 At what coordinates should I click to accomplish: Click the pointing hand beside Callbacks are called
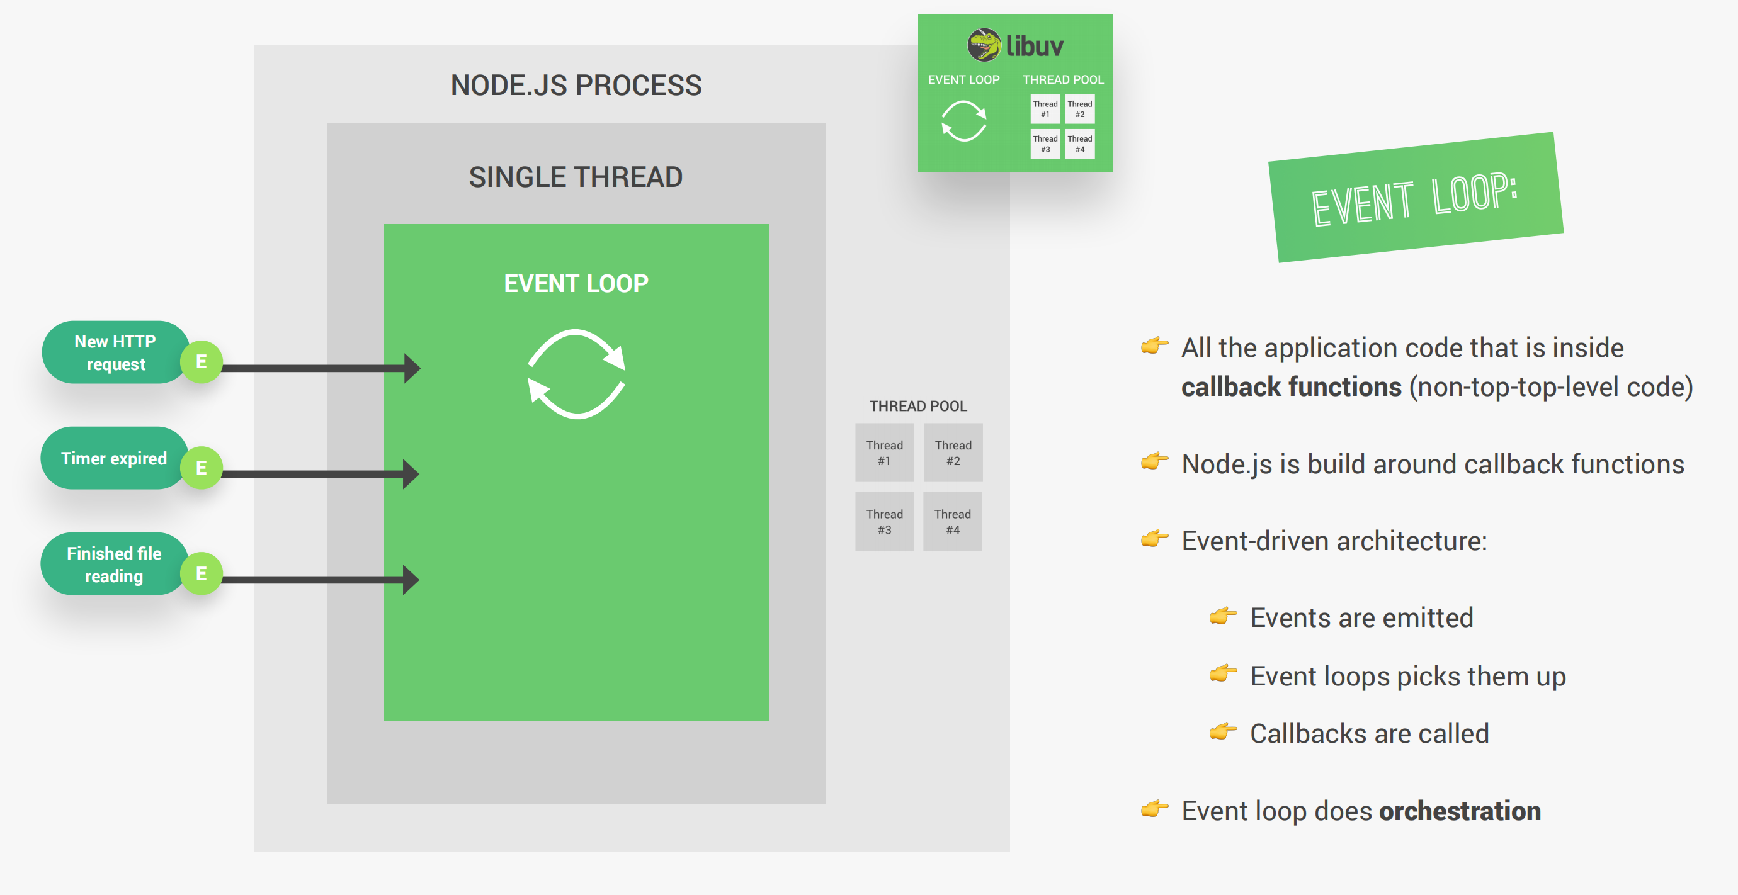[1222, 731]
